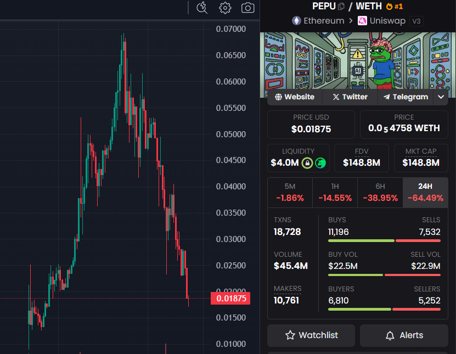The width and height of the screenshot is (456, 354).
Task: Click the buyers versus sellers ratio bar
Action: [x=384, y=309]
